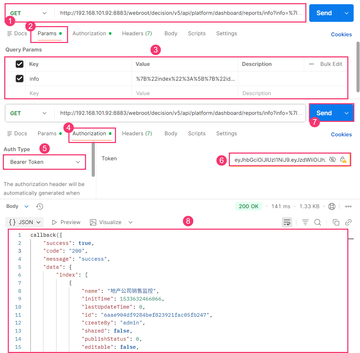Open the lower Scripts tab
This screenshot has height=353, width=360.
[197, 134]
